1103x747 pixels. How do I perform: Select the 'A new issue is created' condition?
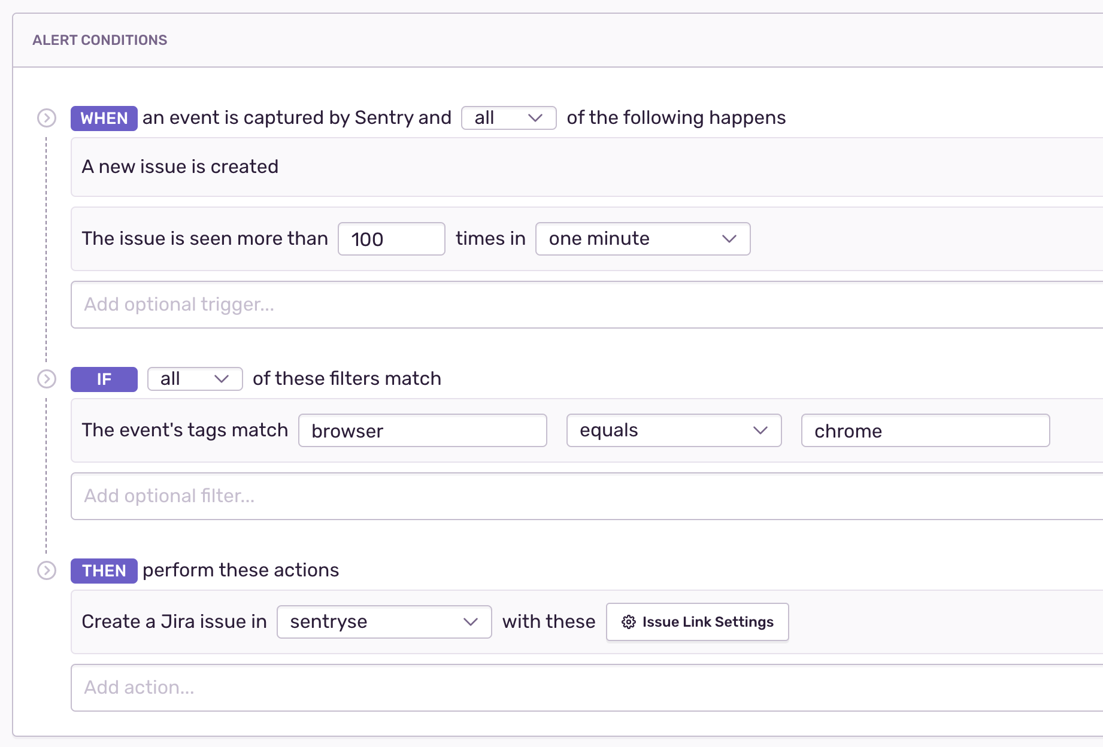(180, 167)
